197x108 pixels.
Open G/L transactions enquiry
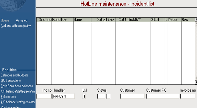point(11,81)
